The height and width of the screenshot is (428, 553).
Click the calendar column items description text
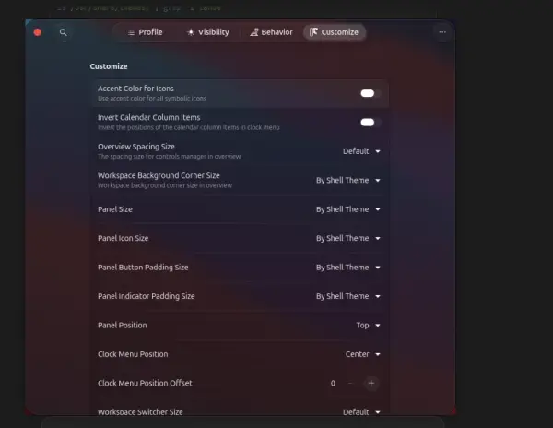[x=189, y=127]
